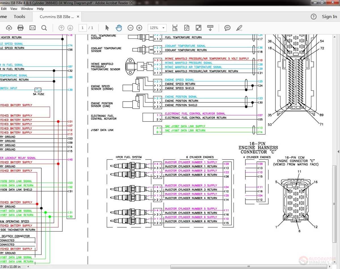Click the Print file icon
The width and height of the screenshot is (340, 269).
point(20,28)
